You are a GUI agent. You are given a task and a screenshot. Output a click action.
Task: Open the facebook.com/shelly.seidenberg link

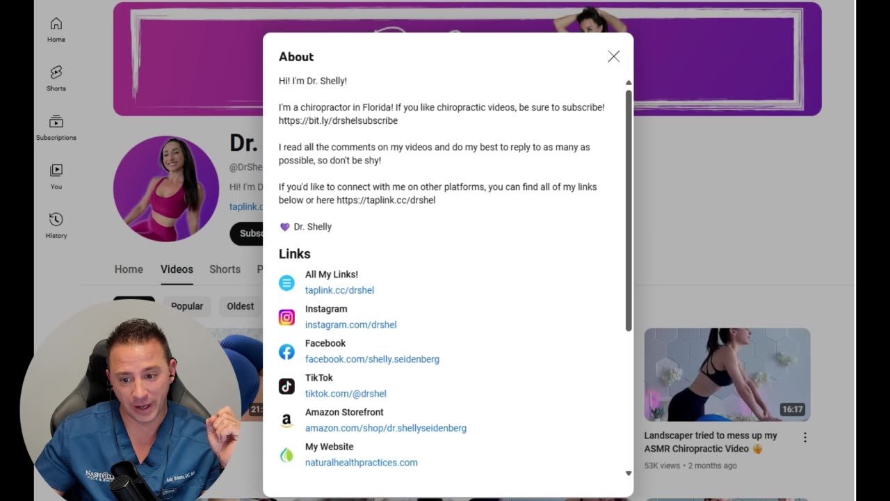(372, 359)
